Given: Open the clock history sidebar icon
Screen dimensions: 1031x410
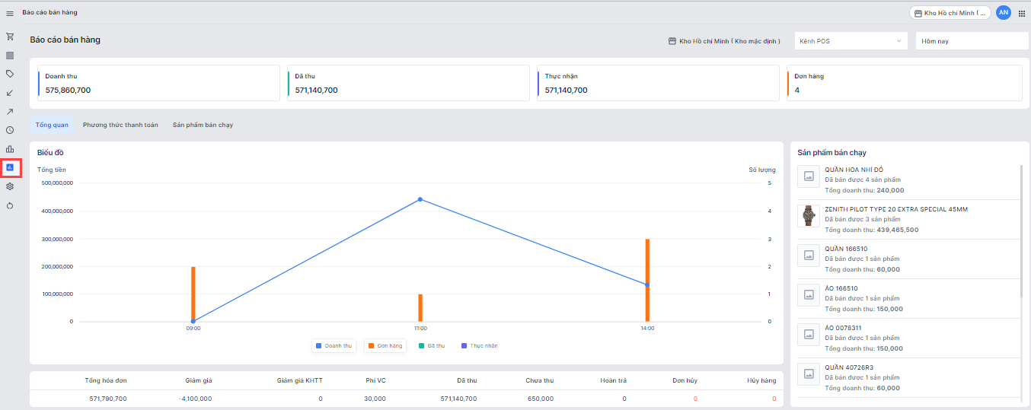Looking at the screenshot, I should (10, 130).
